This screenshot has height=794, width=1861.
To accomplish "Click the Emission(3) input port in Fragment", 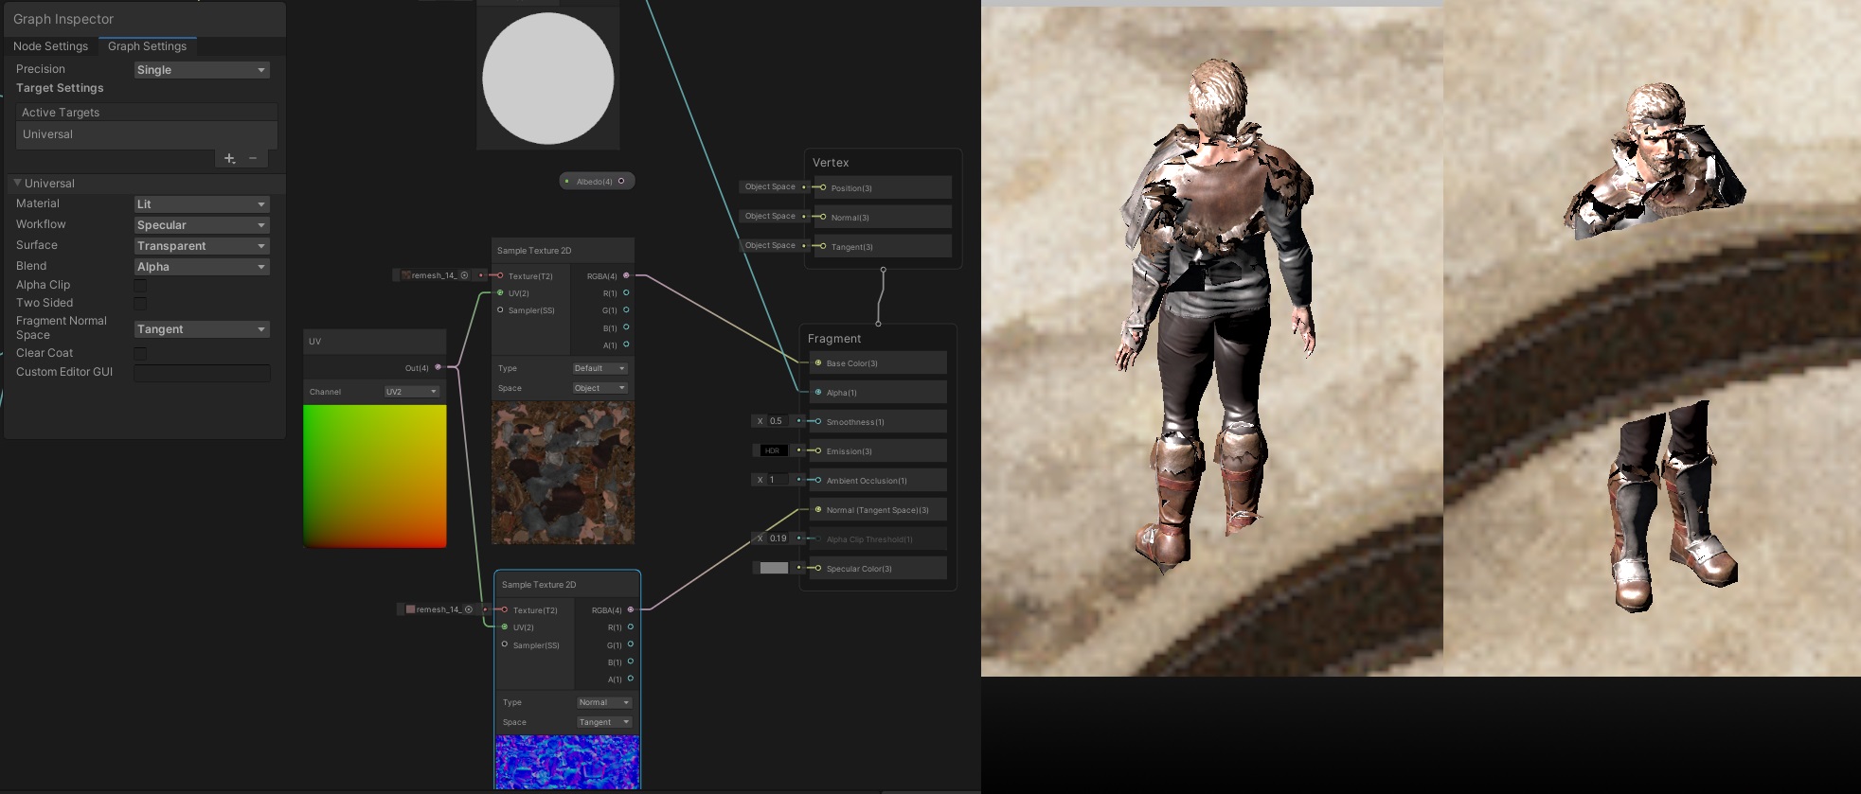I will tap(818, 450).
